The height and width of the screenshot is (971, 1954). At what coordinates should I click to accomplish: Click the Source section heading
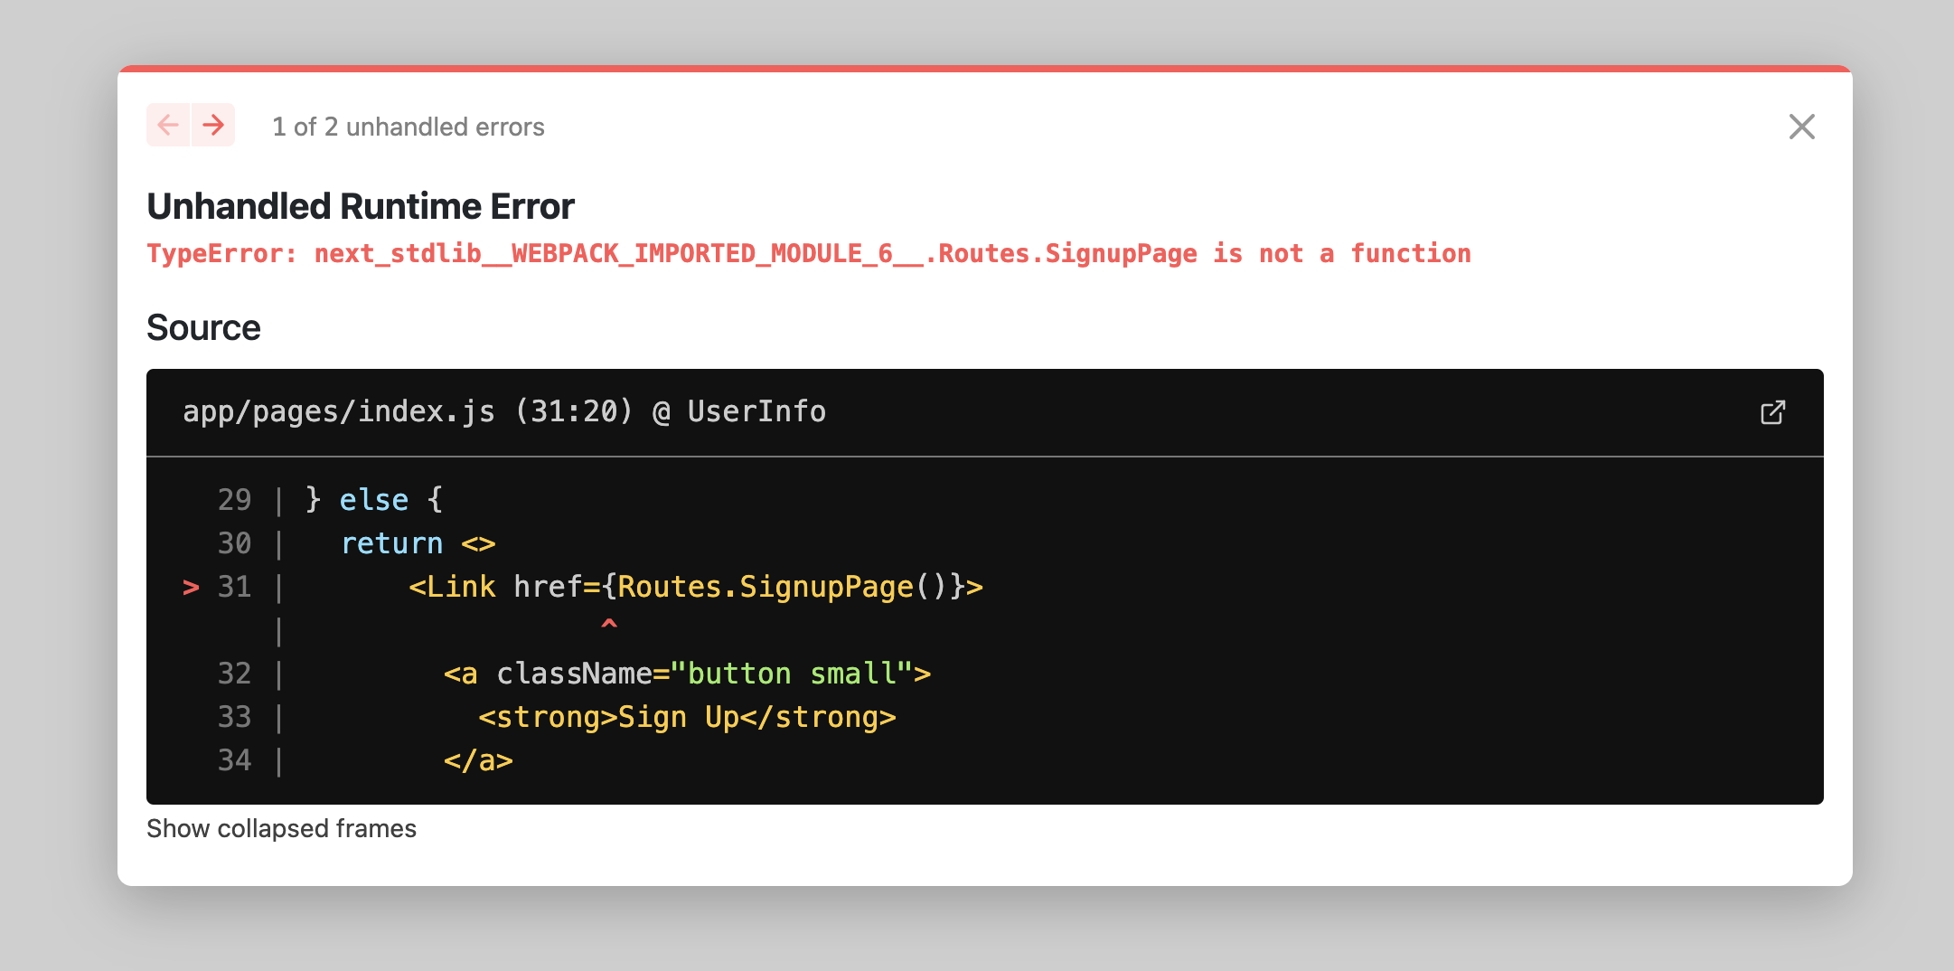click(x=204, y=327)
